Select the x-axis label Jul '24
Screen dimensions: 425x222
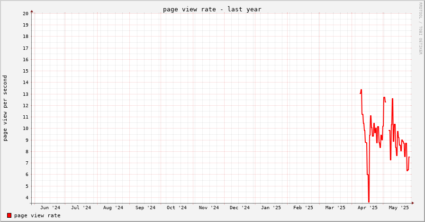click(x=81, y=208)
